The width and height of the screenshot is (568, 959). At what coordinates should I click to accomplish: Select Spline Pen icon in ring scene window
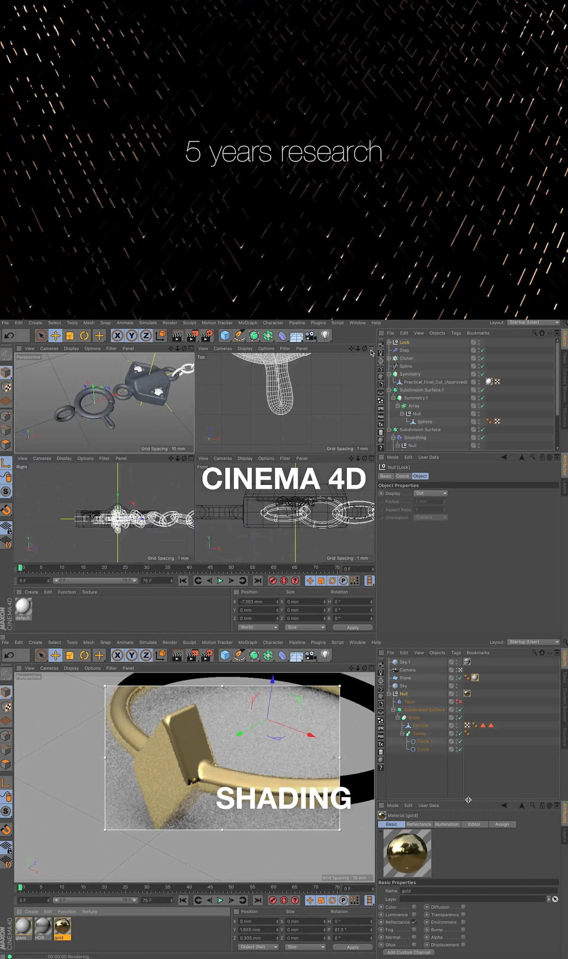(x=239, y=655)
